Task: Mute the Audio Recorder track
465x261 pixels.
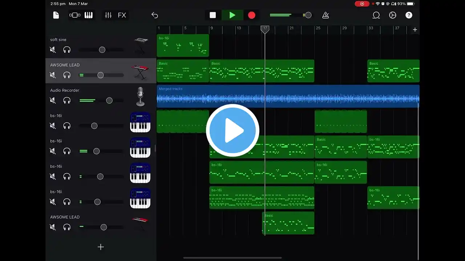Action: tap(53, 100)
